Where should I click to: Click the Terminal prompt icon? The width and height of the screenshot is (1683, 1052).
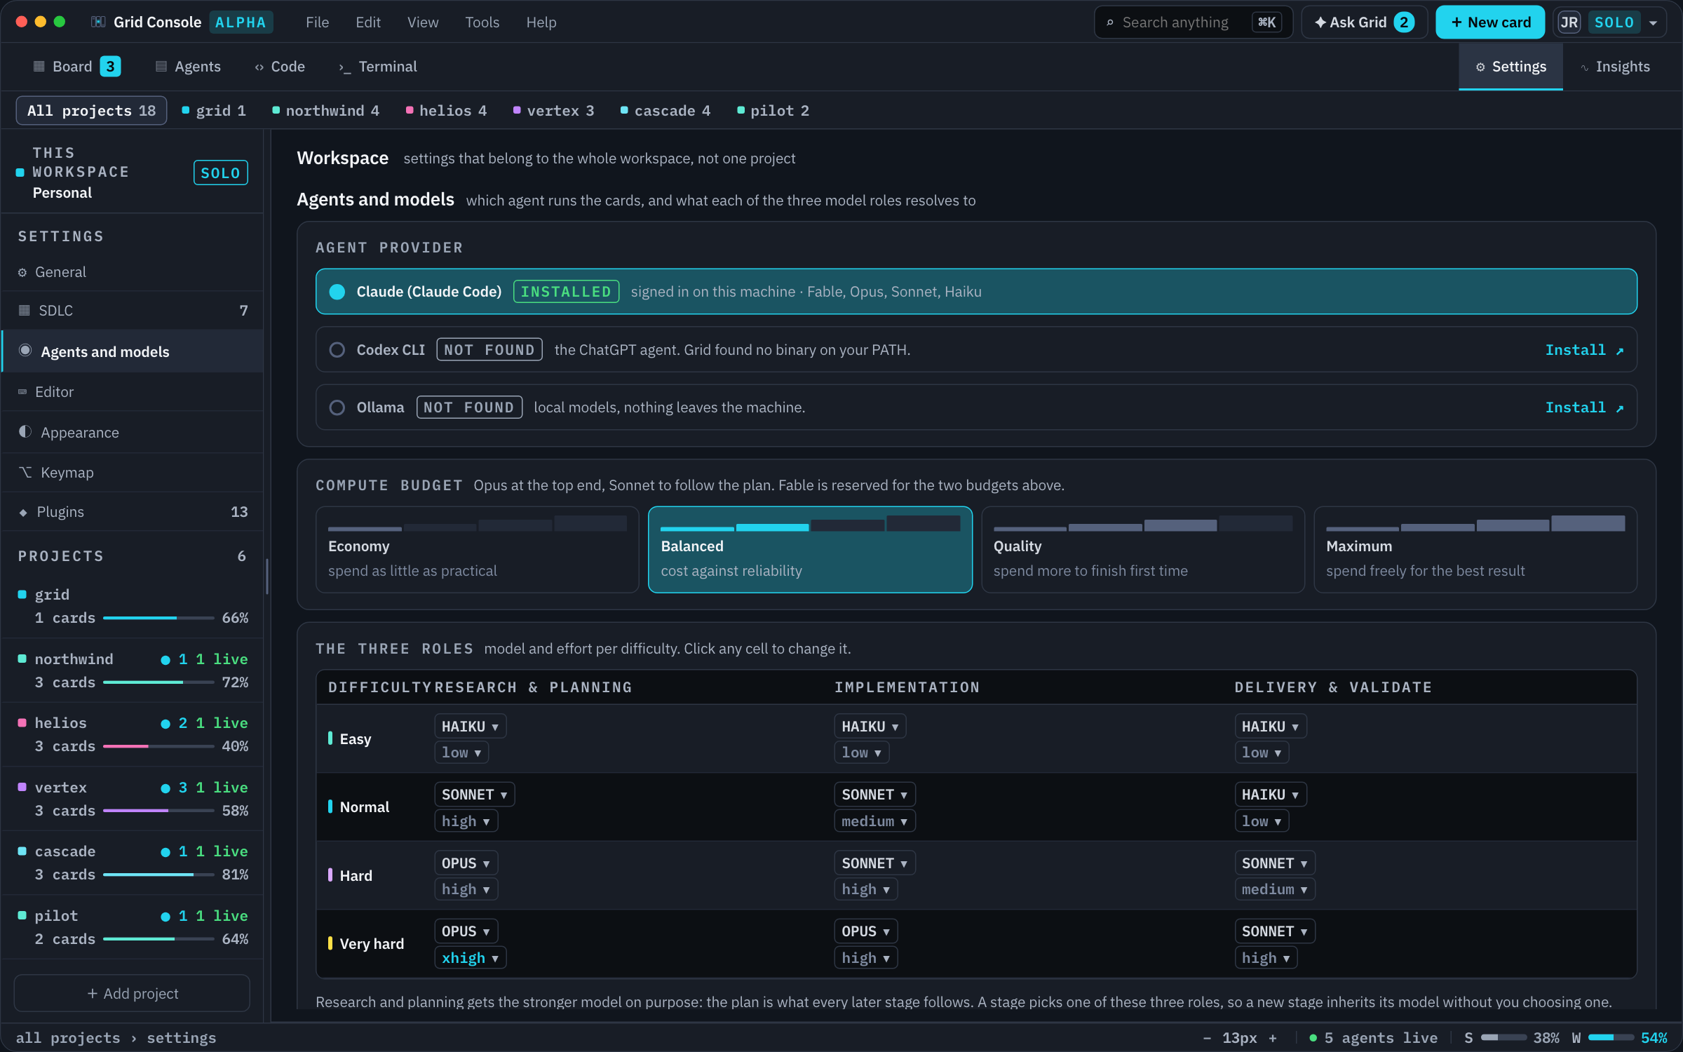[x=345, y=67]
